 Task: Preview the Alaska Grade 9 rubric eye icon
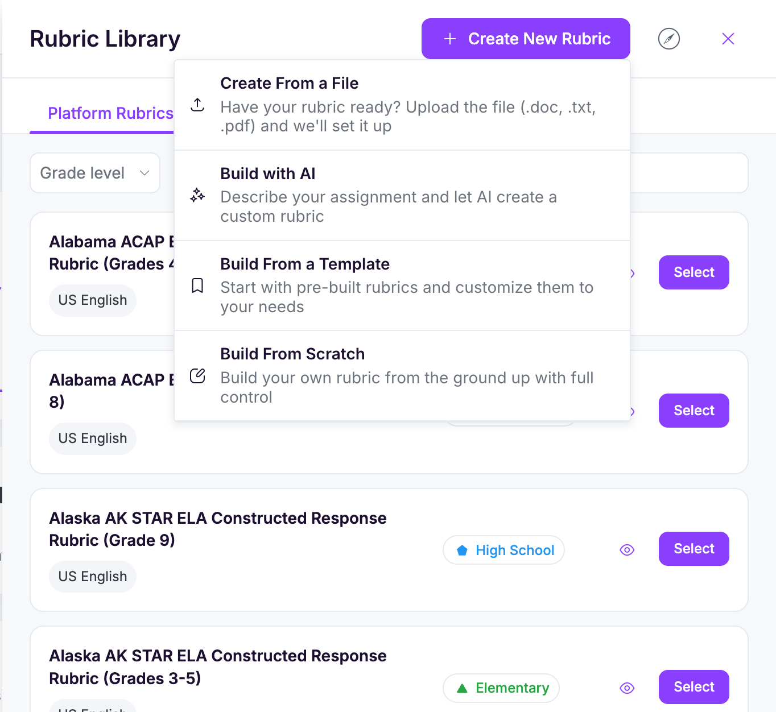click(627, 550)
